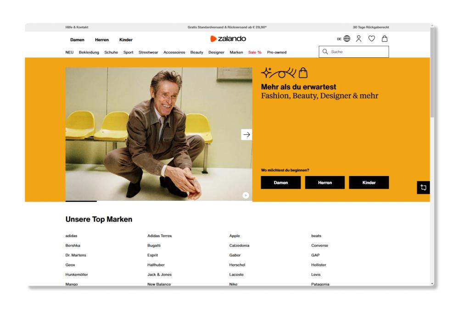
Task: Advance carousel with the arrow button
Action: pos(246,134)
